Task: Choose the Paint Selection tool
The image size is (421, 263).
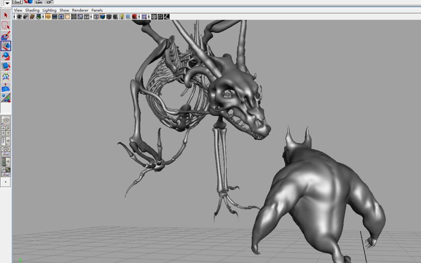Action: [x=6, y=35]
